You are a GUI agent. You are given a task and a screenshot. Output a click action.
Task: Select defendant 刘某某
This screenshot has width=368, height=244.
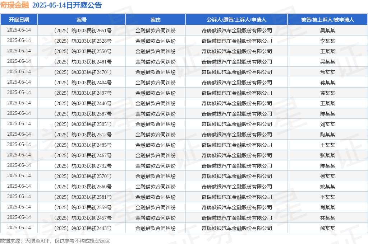(x=328, y=124)
